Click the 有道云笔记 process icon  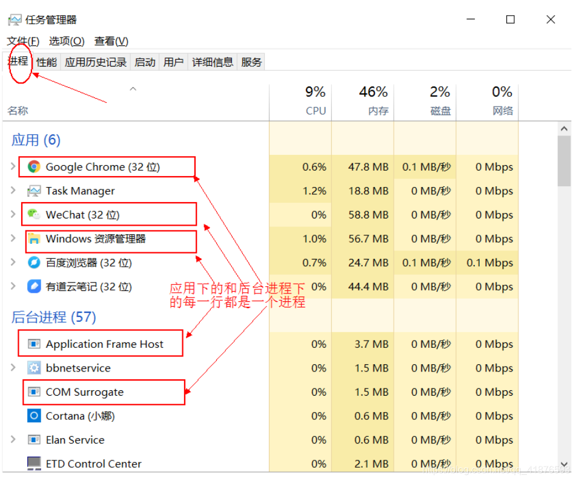(x=34, y=287)
